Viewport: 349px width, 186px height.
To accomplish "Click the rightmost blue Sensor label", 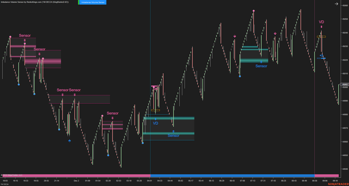I will (261, 66).
